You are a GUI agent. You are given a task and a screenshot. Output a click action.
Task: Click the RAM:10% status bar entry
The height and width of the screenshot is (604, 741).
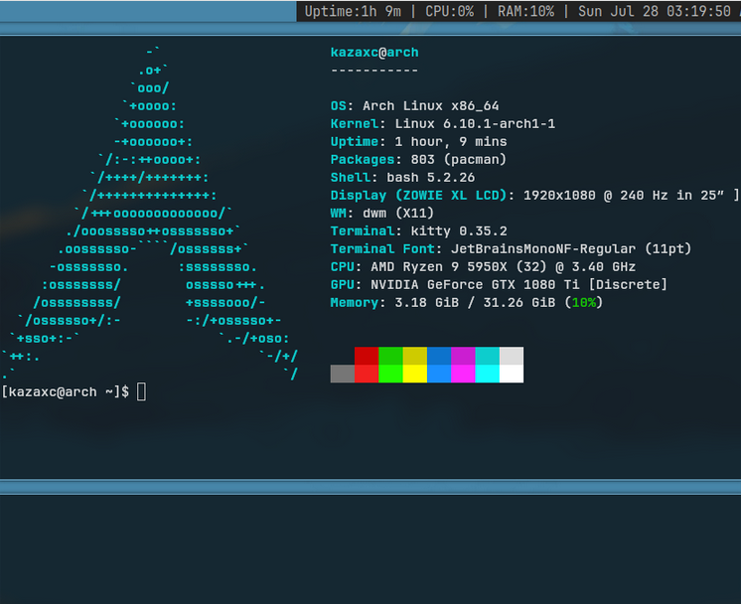525,11
